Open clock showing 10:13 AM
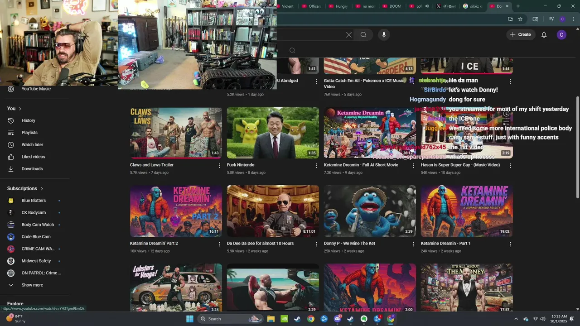 [560, 319]
